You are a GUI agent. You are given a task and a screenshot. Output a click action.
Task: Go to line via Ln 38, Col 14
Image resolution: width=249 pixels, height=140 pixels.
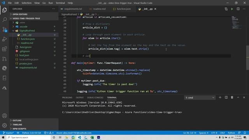tap(189, 133)
